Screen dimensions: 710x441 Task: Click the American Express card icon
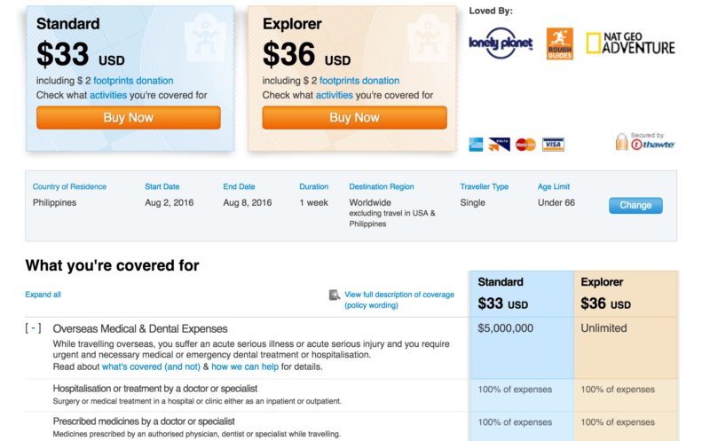coord(477,145)
